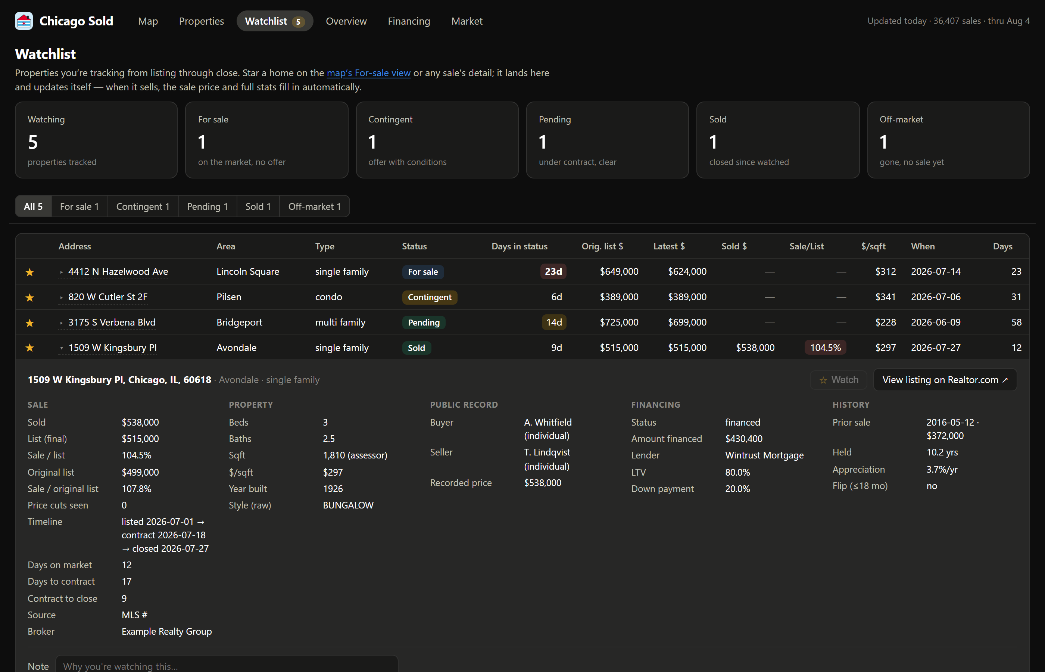Click the Sold status badge in table
The height and width of the screenshot is (672, 1045).
416,348
